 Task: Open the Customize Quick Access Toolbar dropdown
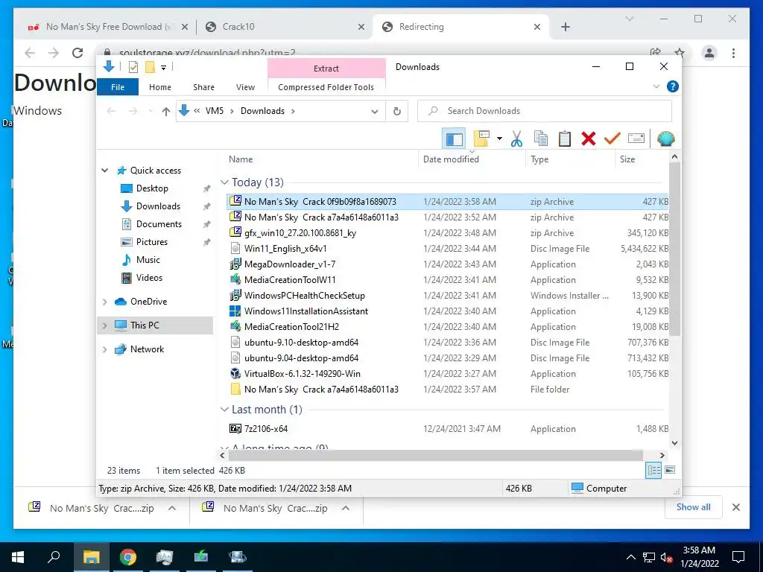coord(163,68)
